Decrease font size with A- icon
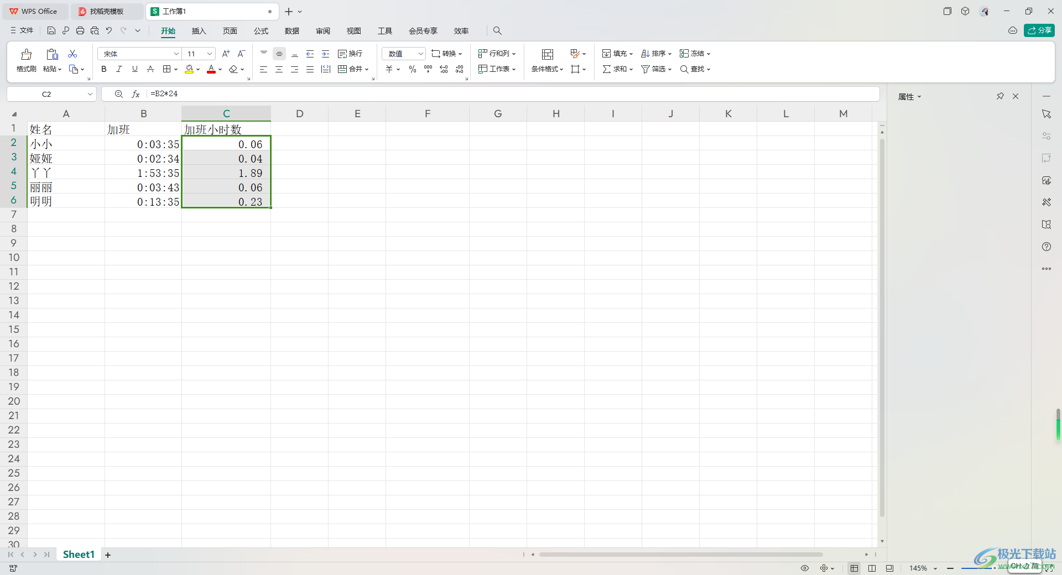The width and height of the screenshot is (1062, 575). [241, 54]
